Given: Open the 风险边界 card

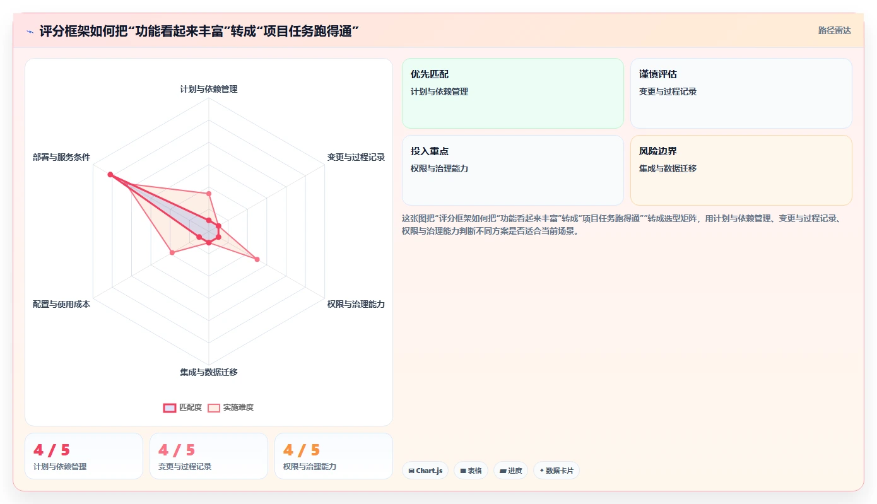Looking at the screenshot, I should click(x=741, y=170).
